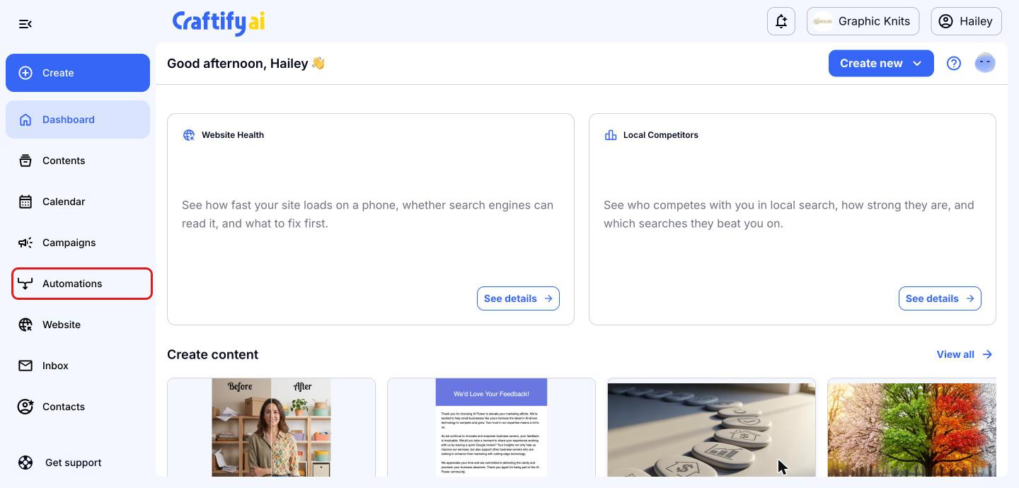Click the Dashboard home icon
The height and width of the screenshot is (488, 1019).
pyautogui.click(x=25, y=120)
